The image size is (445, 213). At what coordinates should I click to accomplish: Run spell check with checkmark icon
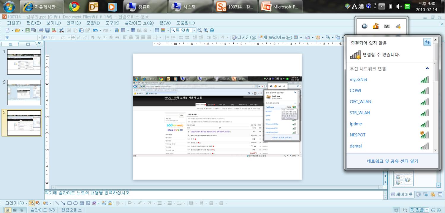pos(61,30)
